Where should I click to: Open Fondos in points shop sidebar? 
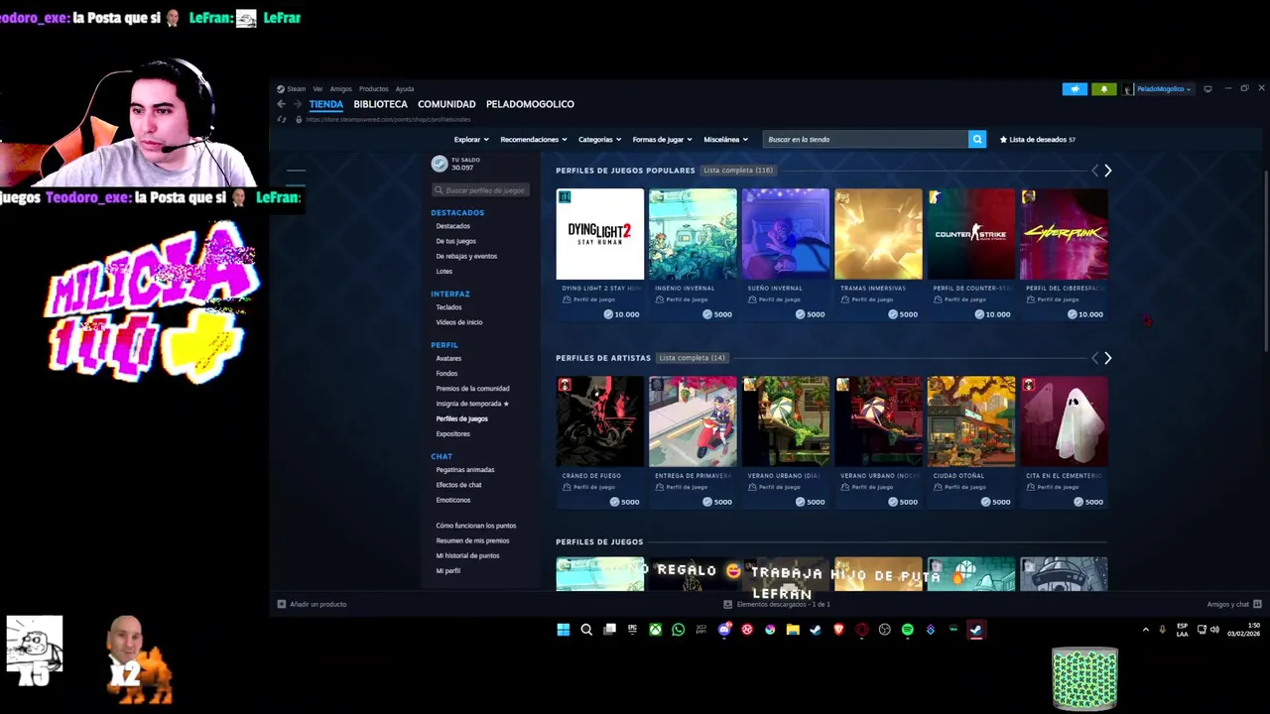[x=446, y=374]
